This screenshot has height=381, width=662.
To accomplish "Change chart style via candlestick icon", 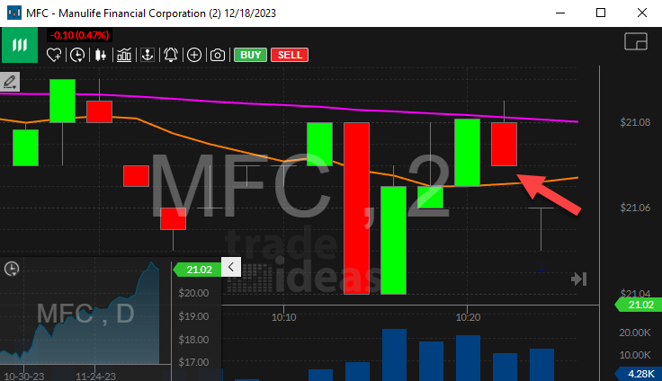I will coord(101,55).
